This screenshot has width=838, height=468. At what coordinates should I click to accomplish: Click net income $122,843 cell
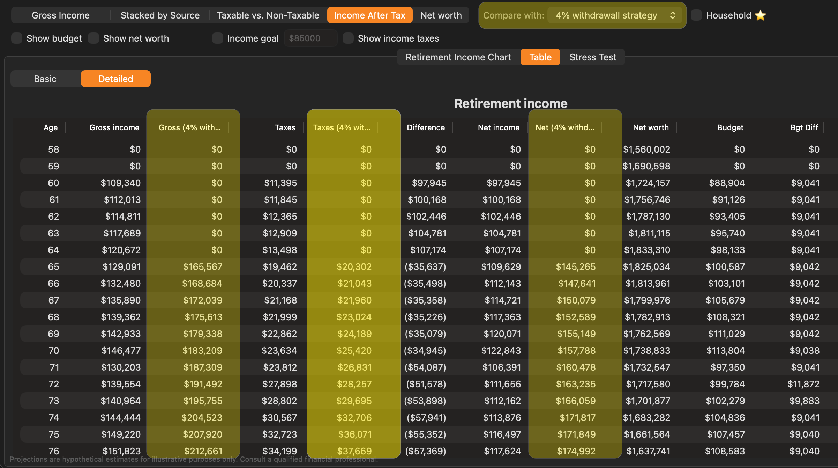(501, 350)
